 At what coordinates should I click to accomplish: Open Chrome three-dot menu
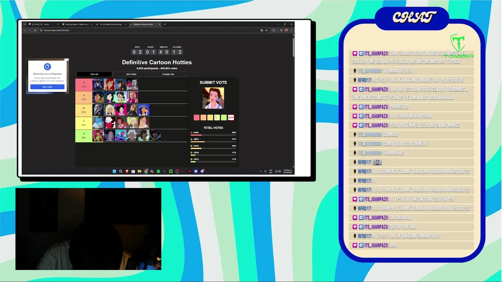point(291,30)
